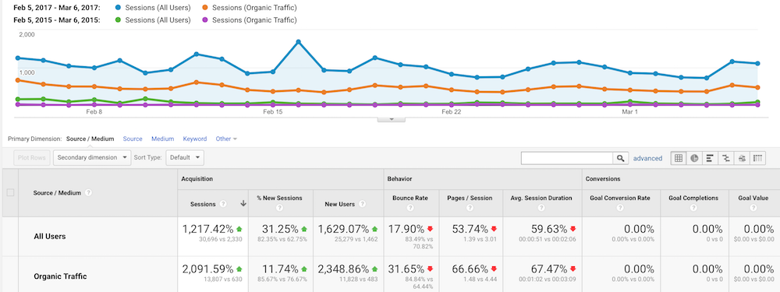Open help icon next to New Users

tap(361, 203)
